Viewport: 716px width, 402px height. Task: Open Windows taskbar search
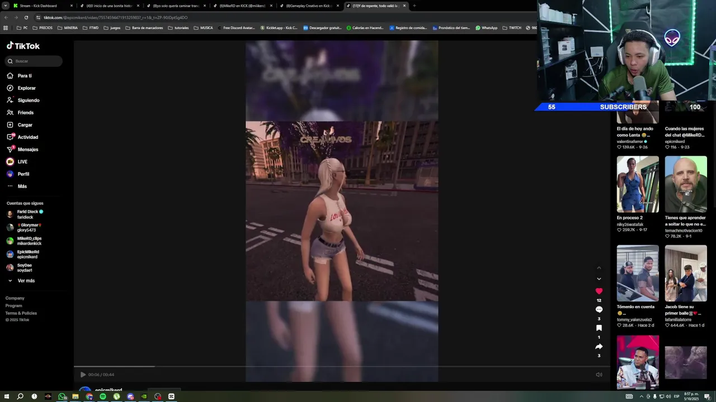[x=20, y=396]
